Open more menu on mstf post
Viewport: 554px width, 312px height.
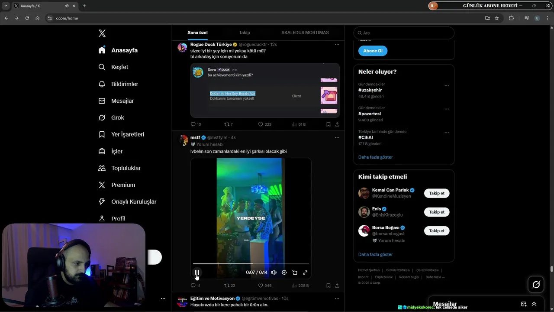point(337,138)
